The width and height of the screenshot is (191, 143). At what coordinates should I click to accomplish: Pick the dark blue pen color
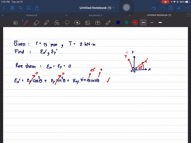coord(118,23)
